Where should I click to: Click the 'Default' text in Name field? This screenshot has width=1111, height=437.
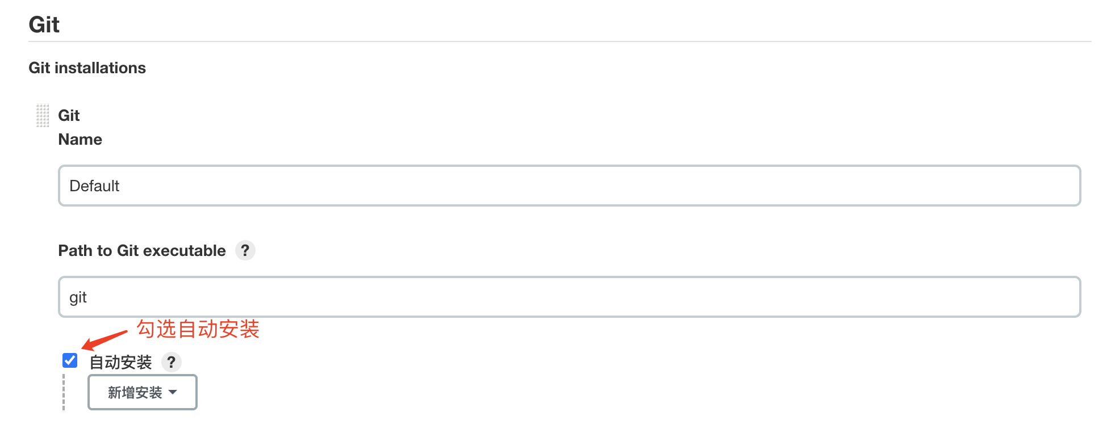click(94, 186)
